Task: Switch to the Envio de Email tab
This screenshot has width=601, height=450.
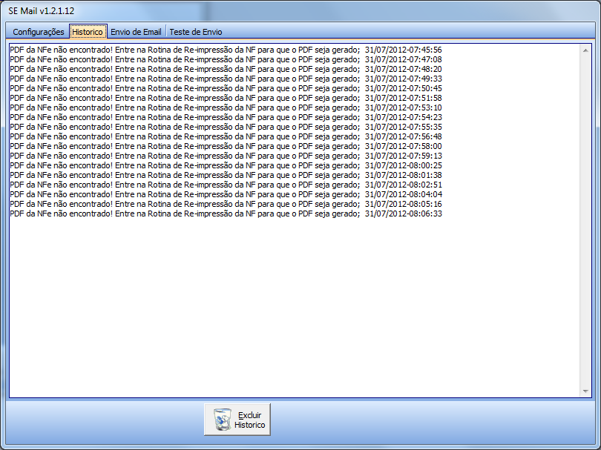Action: click(136, 32)
